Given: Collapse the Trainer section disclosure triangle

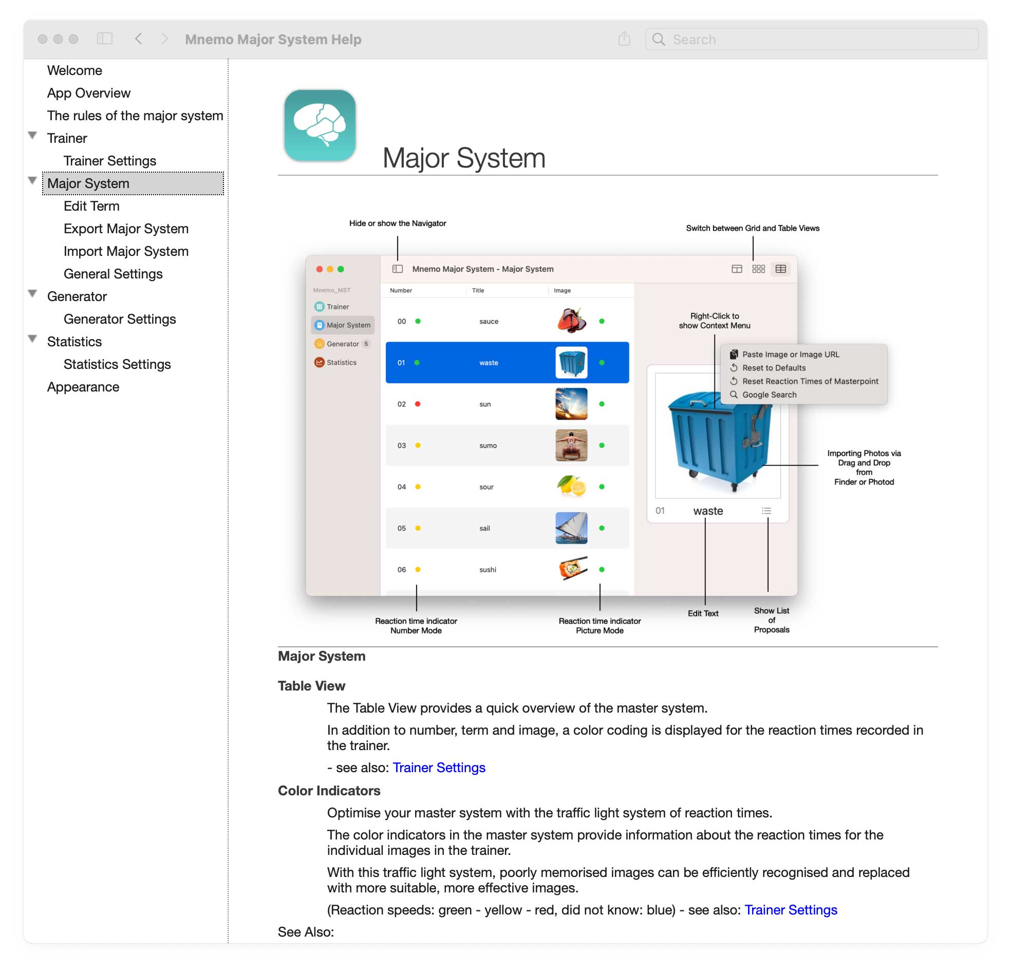Looking at the screenshot, I should click(33, 135).
